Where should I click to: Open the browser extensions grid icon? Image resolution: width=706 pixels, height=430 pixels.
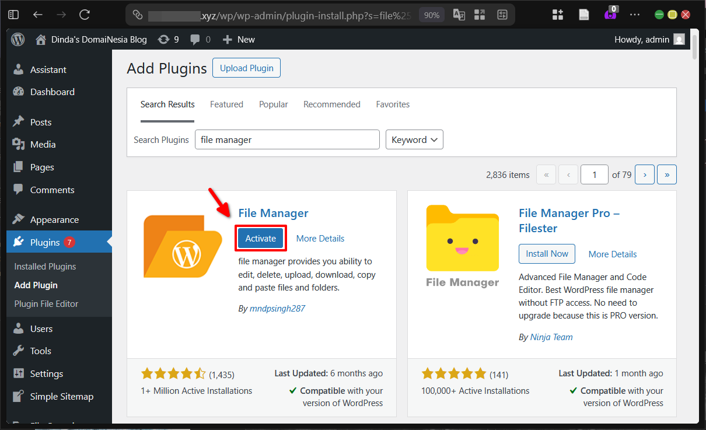tap(557, 15)
